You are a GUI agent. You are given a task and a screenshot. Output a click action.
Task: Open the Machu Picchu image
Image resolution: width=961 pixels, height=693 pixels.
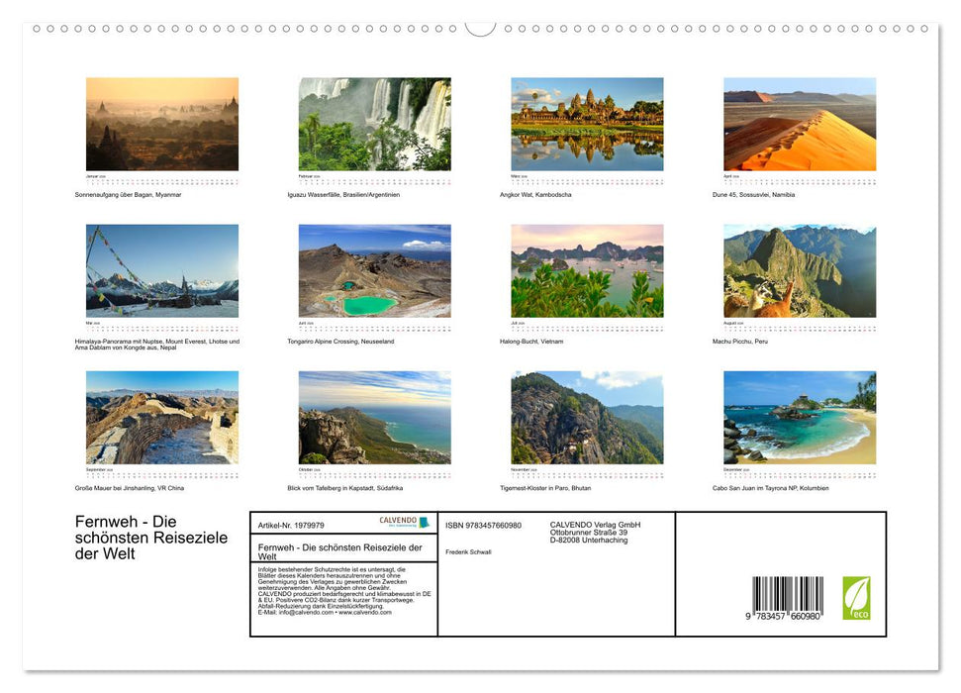click(800, 270)
